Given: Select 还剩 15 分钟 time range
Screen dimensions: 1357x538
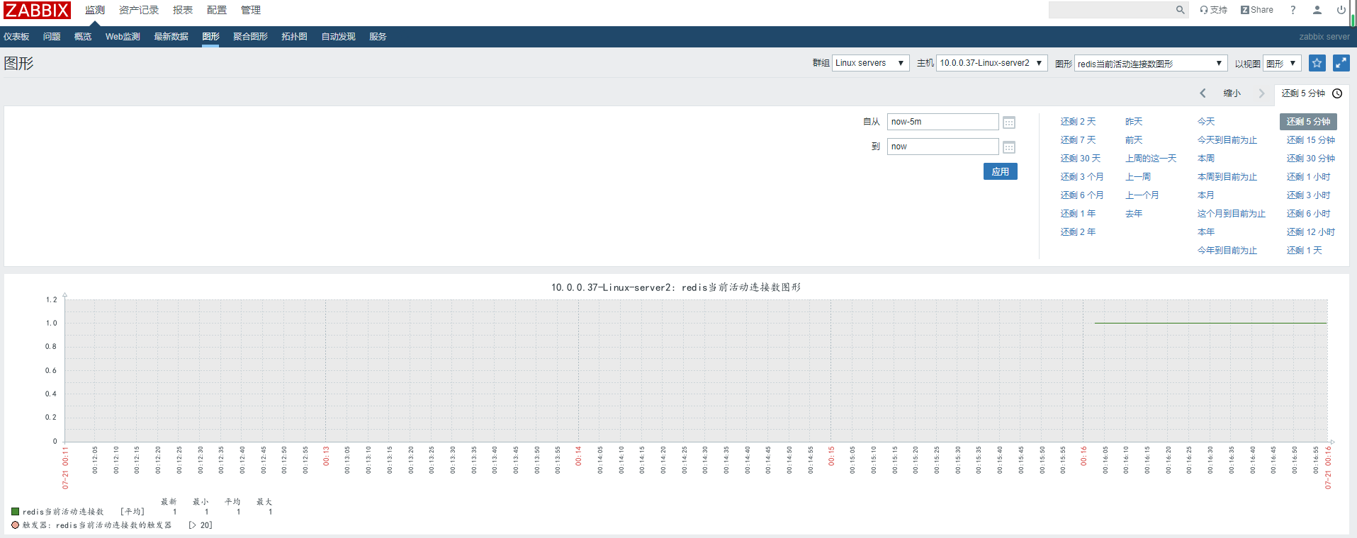Looking at the screenshot, I should click(1311, 140).
